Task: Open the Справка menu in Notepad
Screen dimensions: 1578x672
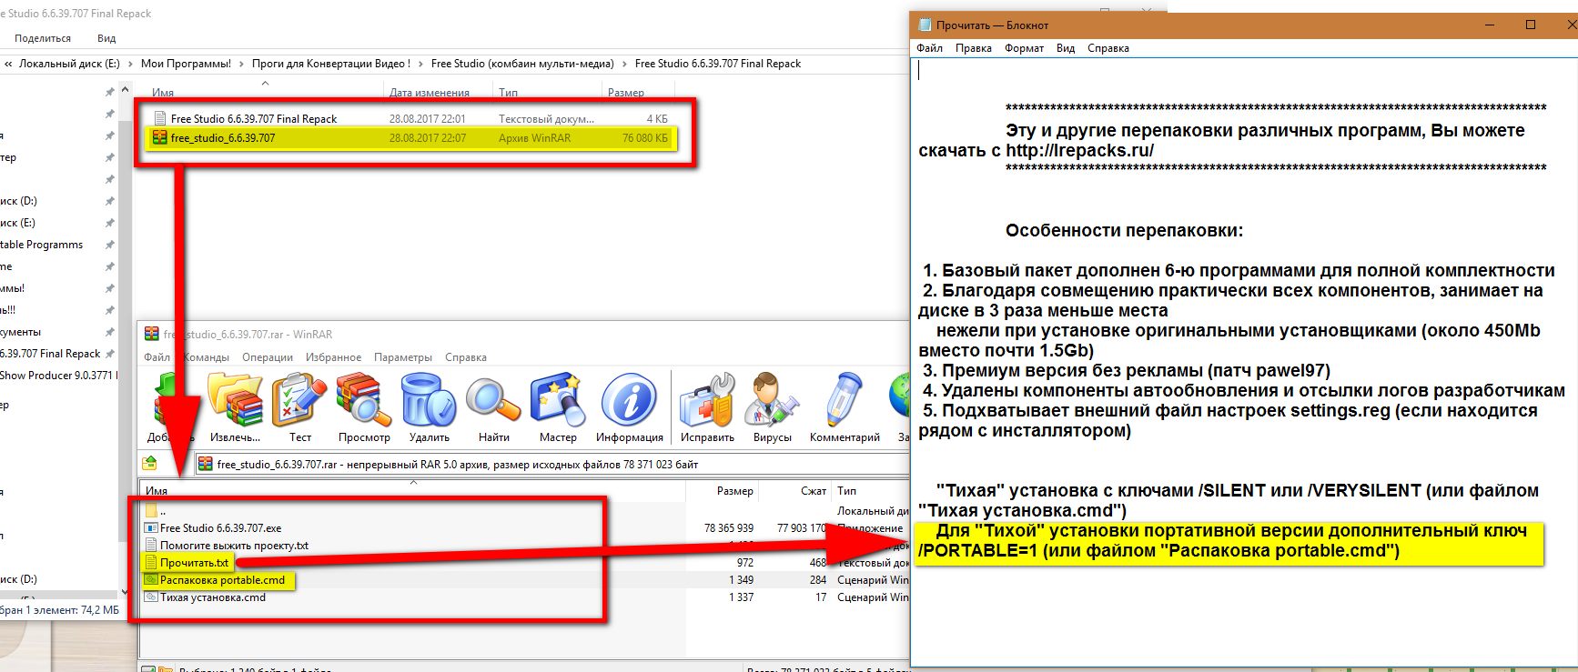Action: 1108,48
